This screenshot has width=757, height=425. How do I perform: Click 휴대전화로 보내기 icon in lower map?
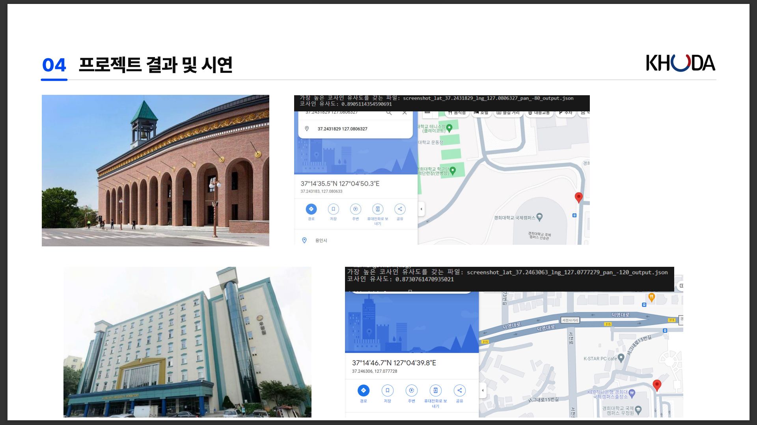pos(435,390)
